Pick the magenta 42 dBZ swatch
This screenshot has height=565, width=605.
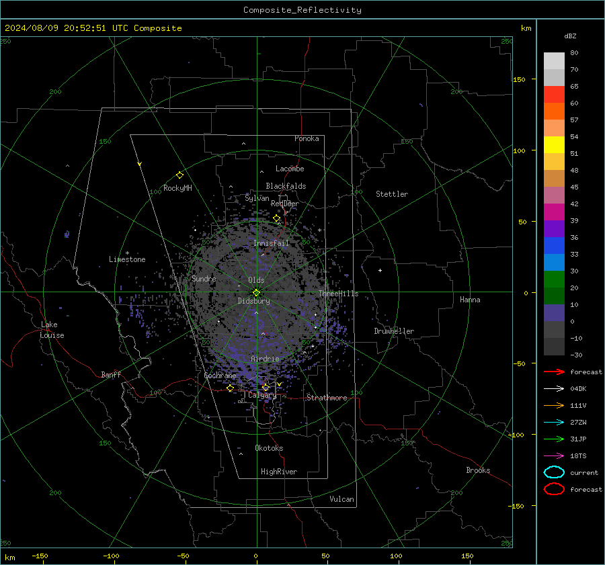554,212
